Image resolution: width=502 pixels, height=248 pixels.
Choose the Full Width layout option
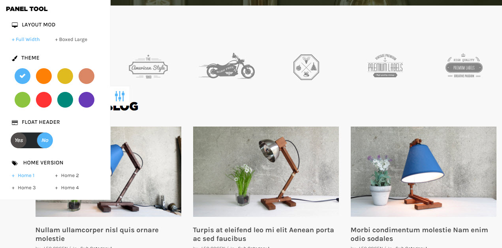pos(26,39)
